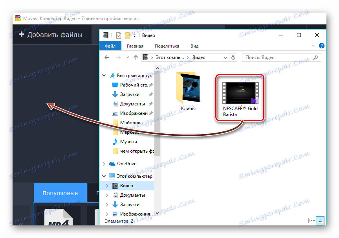339x238 pixels.
Task: Select the чем открыть folder in navigation pane
Action: pos(133,151)
